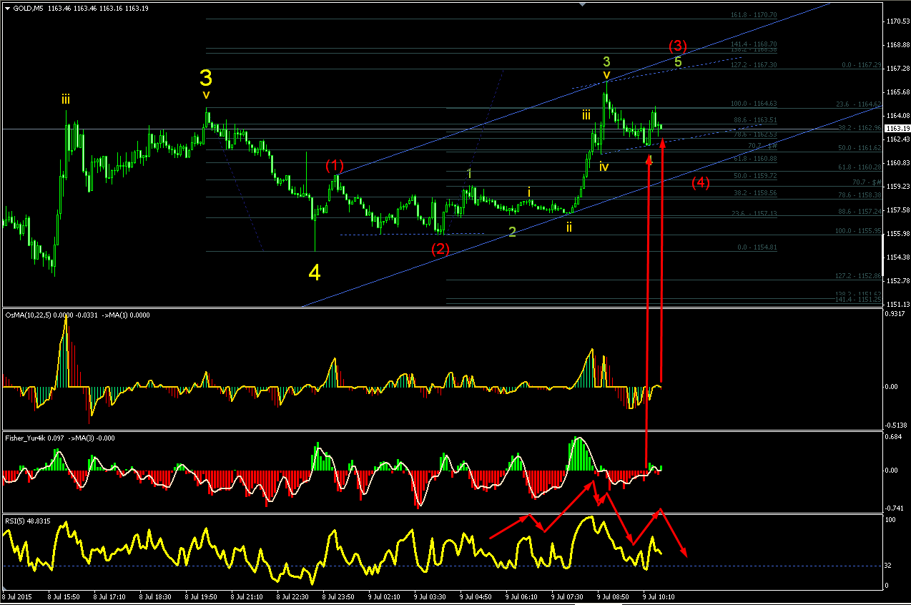
Task: Click the '9 Jul 07:30' time axis label
Action: coord(566,596)
